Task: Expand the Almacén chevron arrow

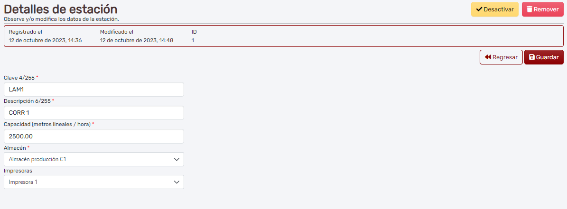Action: (177, 159)
